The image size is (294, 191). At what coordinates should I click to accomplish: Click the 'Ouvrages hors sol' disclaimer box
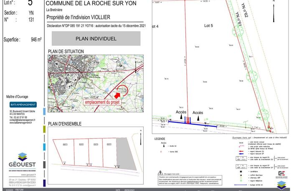[x=190, y=180]
